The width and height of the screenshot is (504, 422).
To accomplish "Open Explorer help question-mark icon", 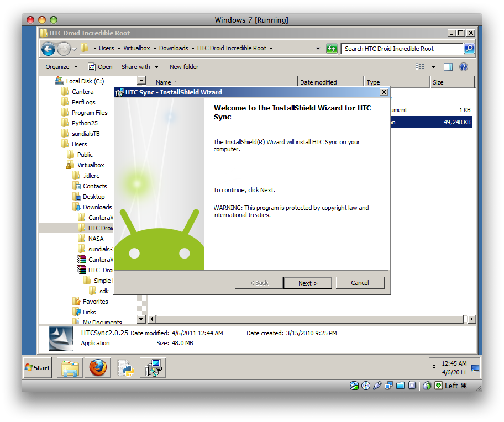I will click(x=464, y=67).
